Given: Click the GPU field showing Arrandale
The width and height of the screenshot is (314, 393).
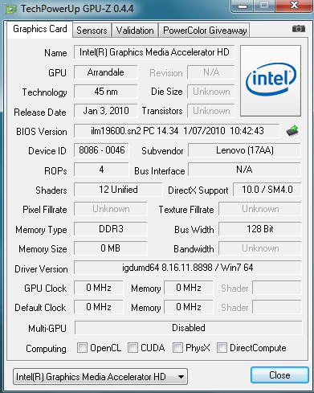Looking at the screenshot, I should [x=106, y=72].
